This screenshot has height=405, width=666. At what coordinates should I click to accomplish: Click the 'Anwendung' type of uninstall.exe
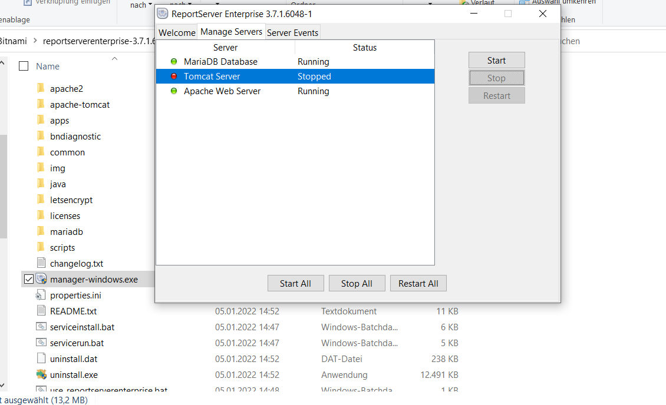344,374
